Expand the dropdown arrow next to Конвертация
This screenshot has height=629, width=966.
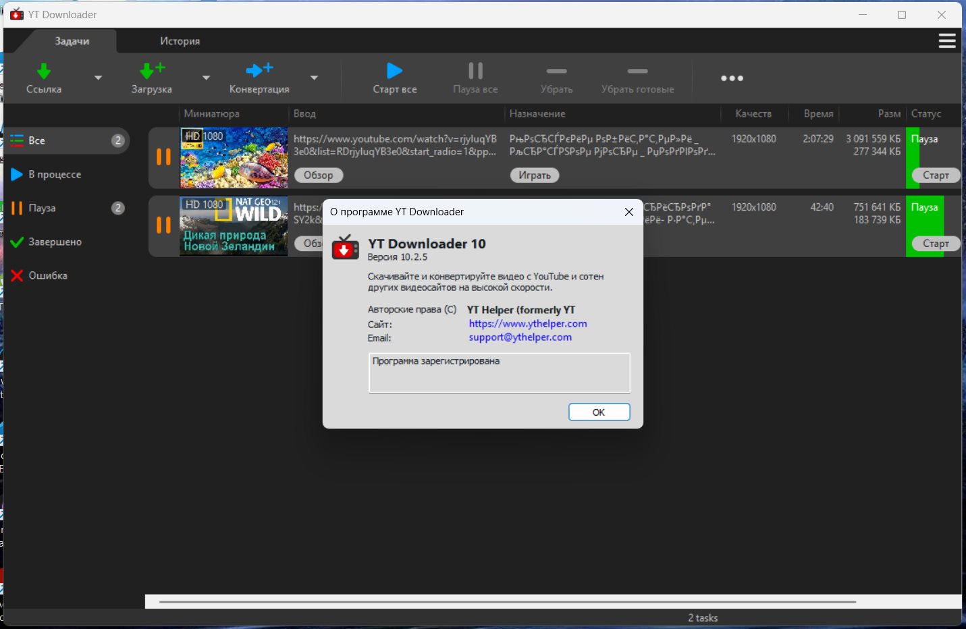click(x=314, y=78)
